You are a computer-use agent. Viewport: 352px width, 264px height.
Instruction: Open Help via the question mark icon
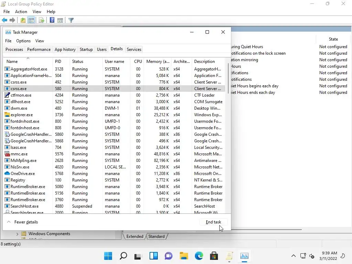click(x=52, y=20)
